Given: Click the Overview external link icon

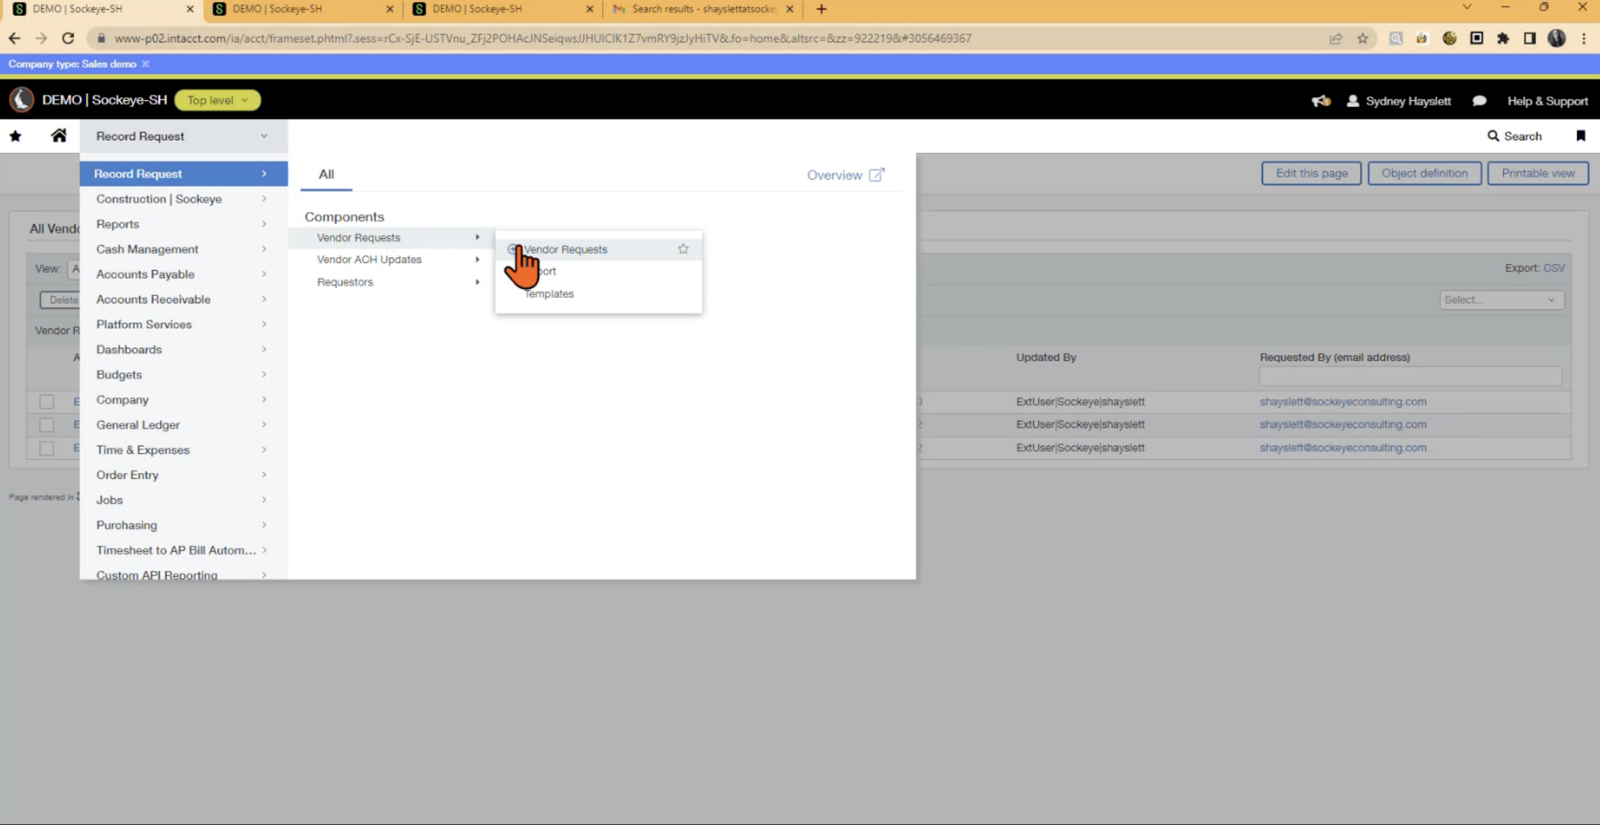Looking at the screenshot, I should pyautogui.click(x=876, y=173).
